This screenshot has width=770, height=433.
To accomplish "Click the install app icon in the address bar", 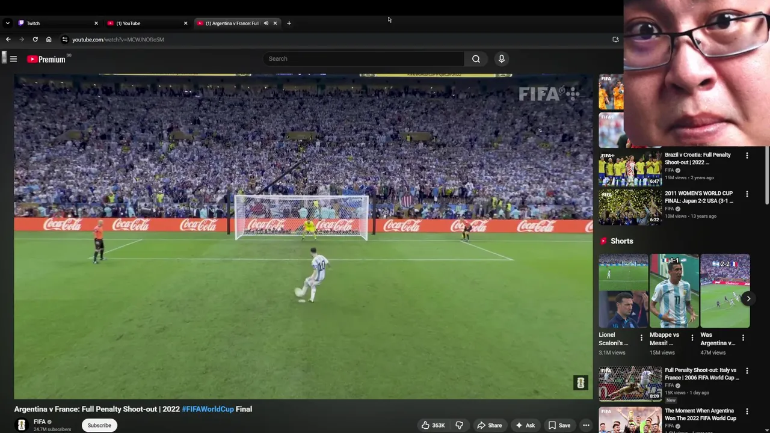I will coord(615,39).
